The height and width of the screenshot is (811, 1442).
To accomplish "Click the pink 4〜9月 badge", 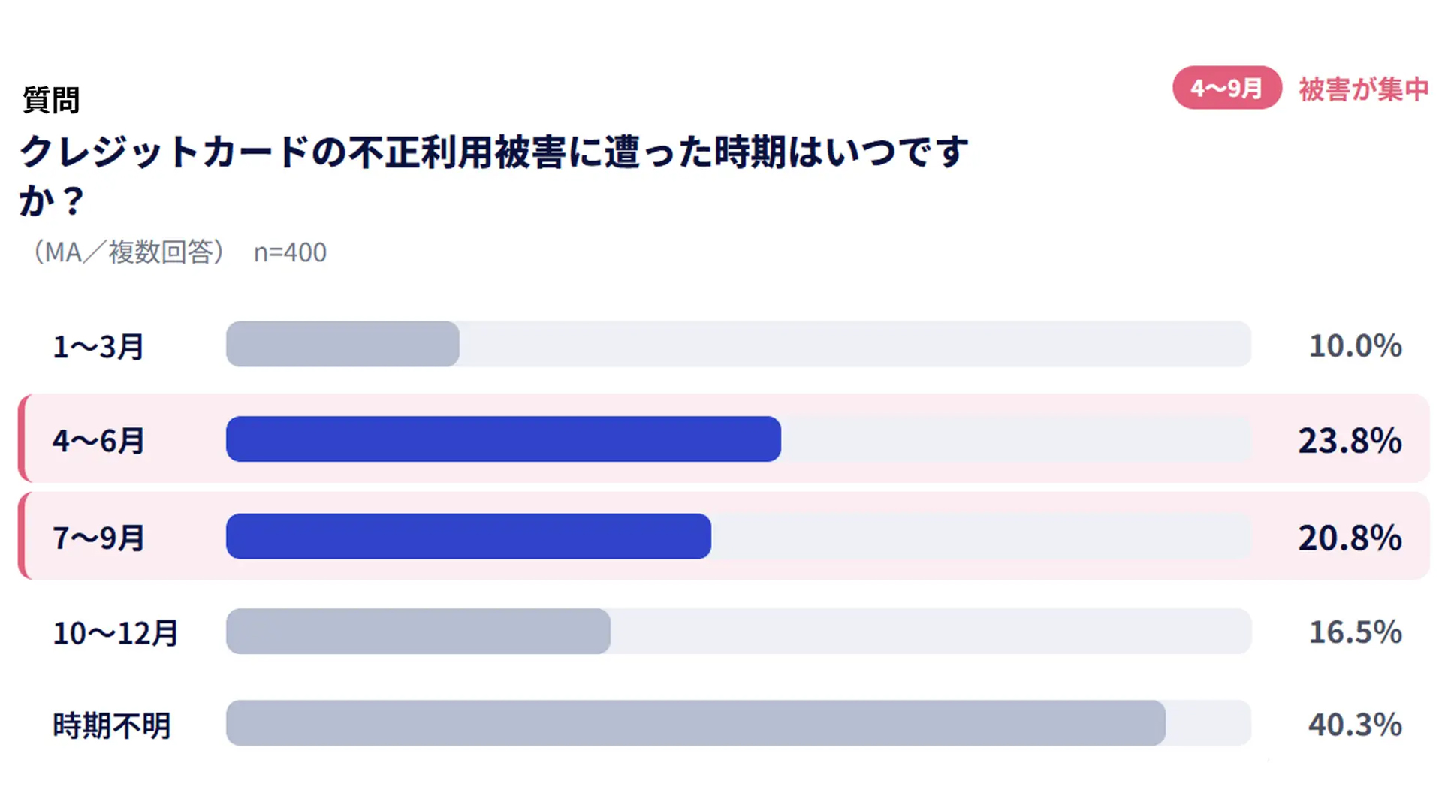I will click(x=1226, y=88).
